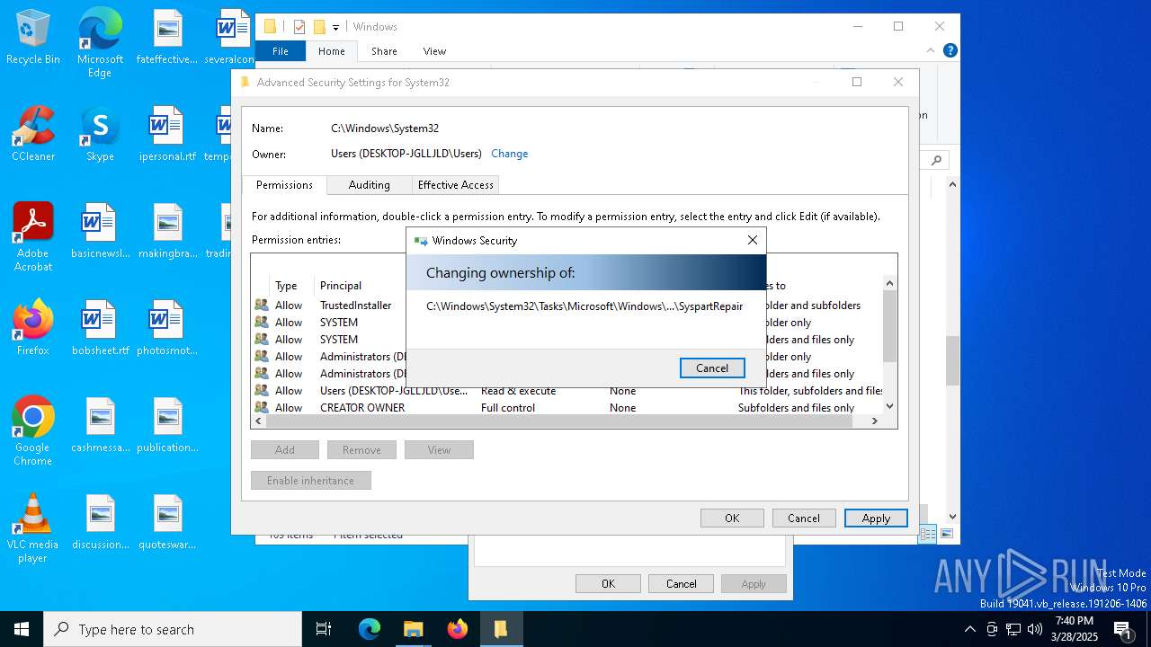This screenshot has width=1151, height=647.
Task: Select the publication... image file on the desktop
Action: point(167,425)
